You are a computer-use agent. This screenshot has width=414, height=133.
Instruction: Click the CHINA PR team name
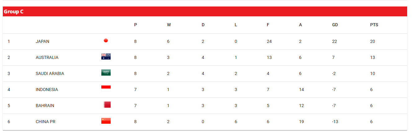[x=46, y=122]
